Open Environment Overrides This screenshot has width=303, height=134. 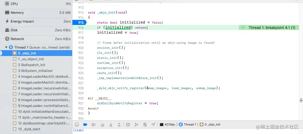tap(145, 124)
